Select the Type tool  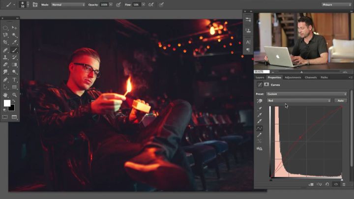click(x=14, y=80)
